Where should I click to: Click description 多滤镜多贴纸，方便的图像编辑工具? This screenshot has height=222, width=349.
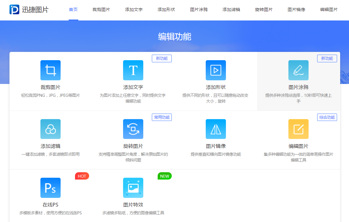(133, 213)
